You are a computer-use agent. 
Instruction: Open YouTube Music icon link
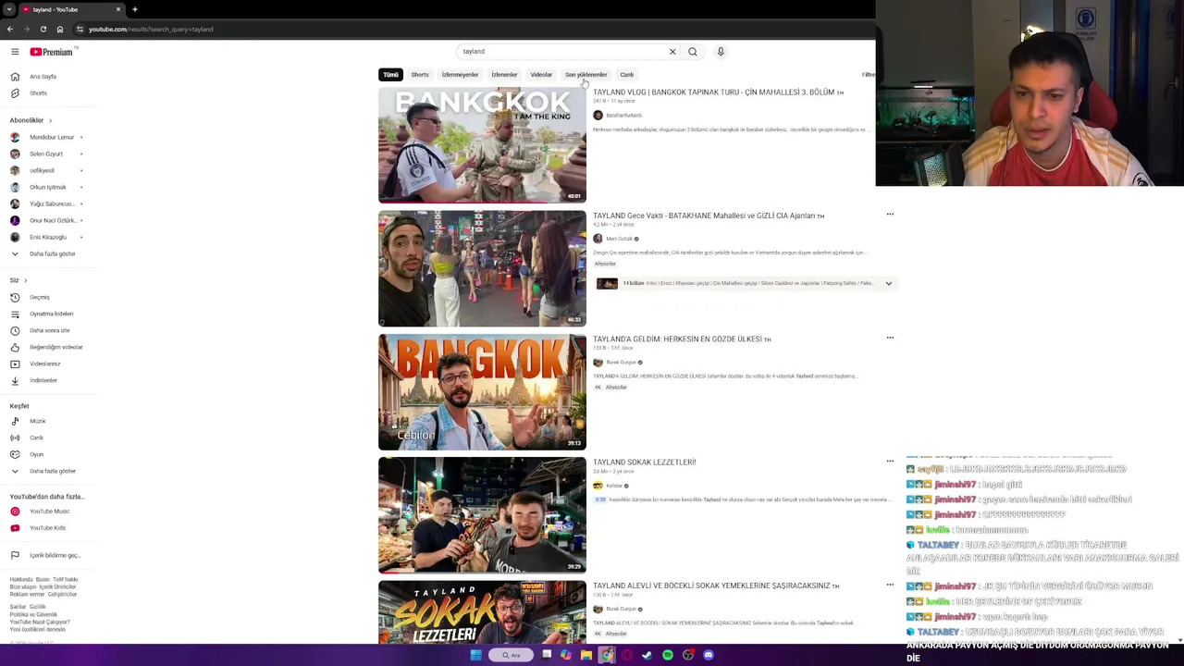pos(15,512)
